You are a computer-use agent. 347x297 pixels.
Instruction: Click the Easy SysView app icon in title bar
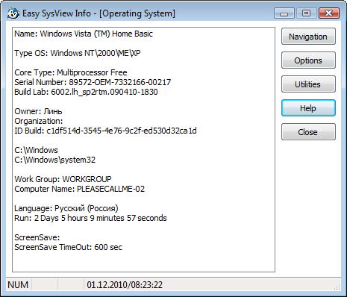[13, 13]
